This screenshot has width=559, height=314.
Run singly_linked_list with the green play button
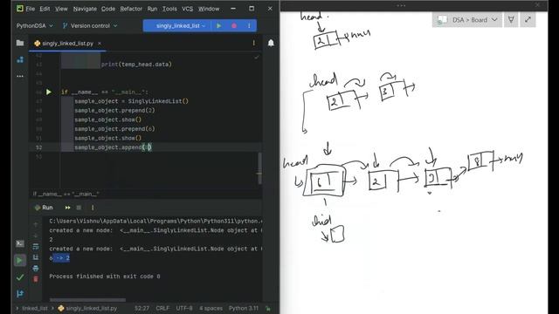tap(219, 25)
